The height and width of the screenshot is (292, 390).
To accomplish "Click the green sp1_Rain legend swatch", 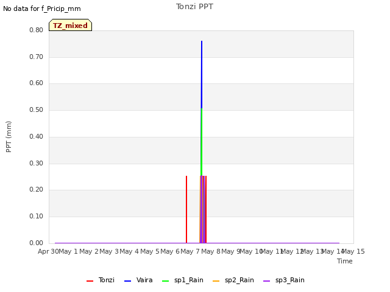I will 165,281.
